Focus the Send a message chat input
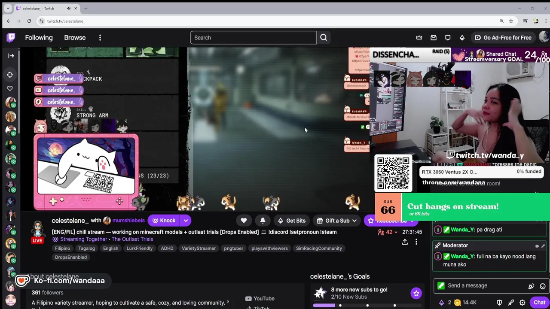 [x=483, y=286]
